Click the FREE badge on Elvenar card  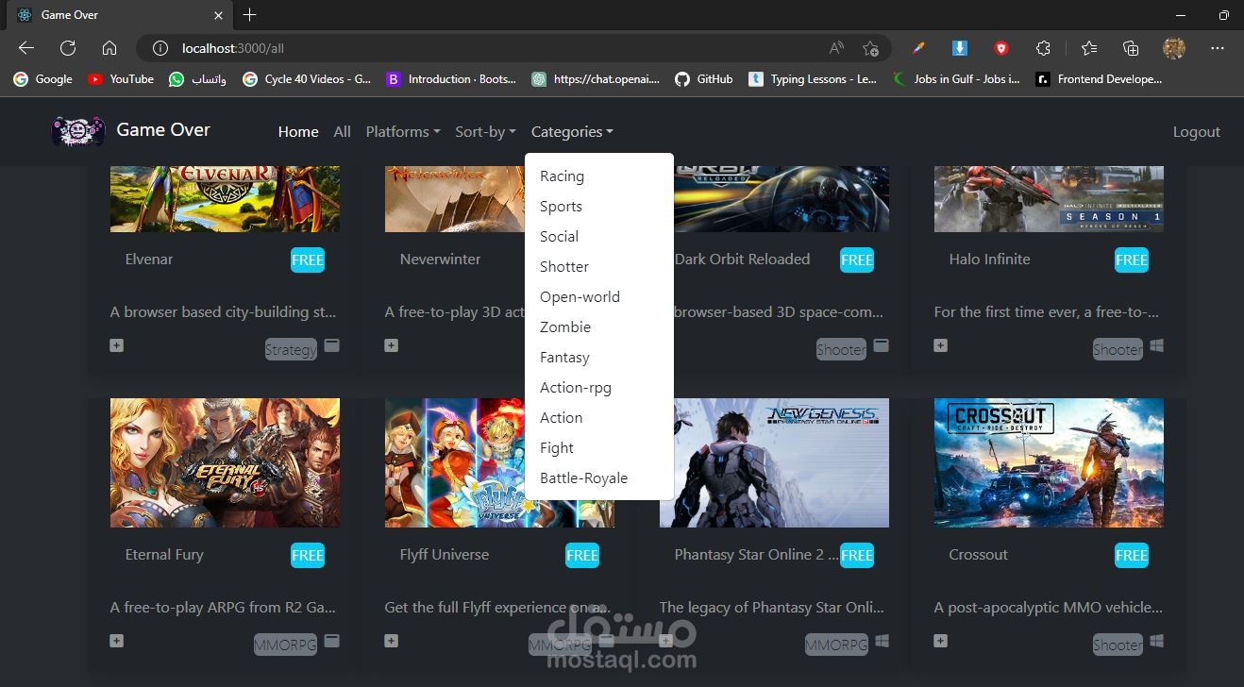[308, 260]
